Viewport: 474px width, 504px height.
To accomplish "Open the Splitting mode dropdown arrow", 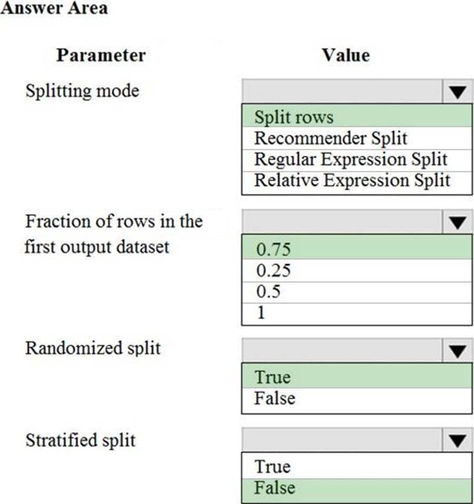I will [457, 92].
